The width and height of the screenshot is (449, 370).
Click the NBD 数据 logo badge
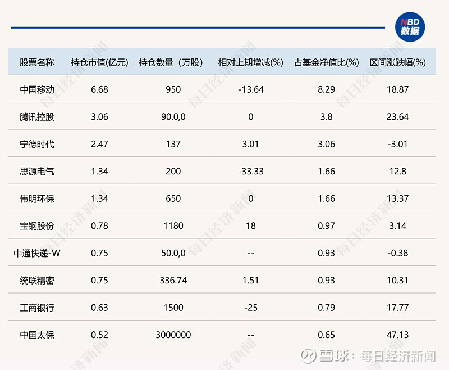410,25
